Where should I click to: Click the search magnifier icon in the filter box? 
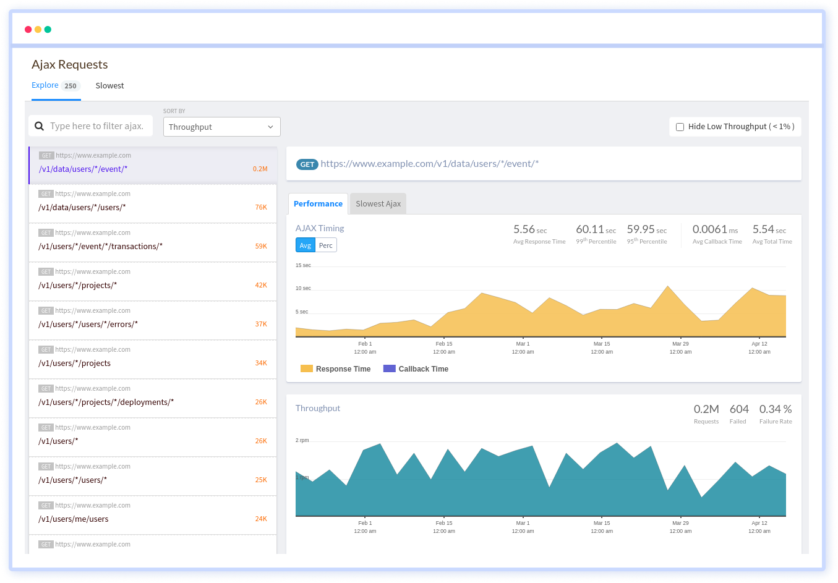pos(39,125)
